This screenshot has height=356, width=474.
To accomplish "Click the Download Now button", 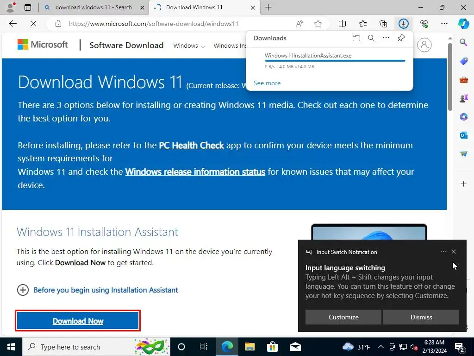I will (x=78, y=321).
